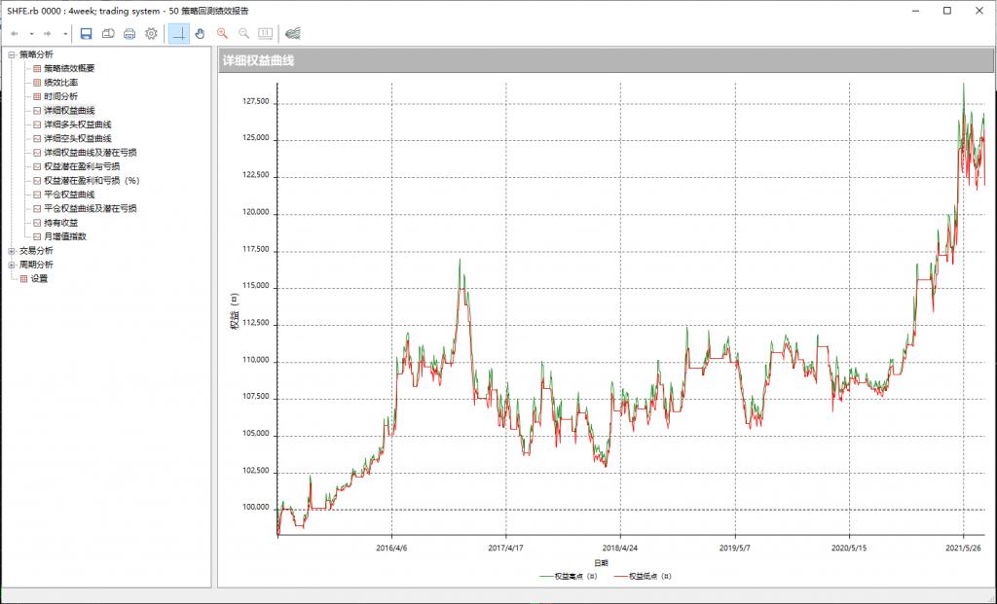Click the 100,000 y-axis value
997x604 pixels.
tap(254, 508)
